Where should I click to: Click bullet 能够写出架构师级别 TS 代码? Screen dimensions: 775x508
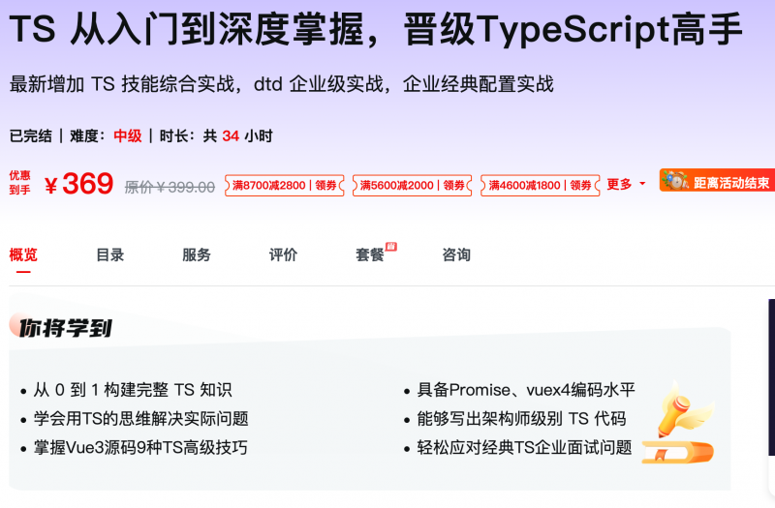point(521,419)
